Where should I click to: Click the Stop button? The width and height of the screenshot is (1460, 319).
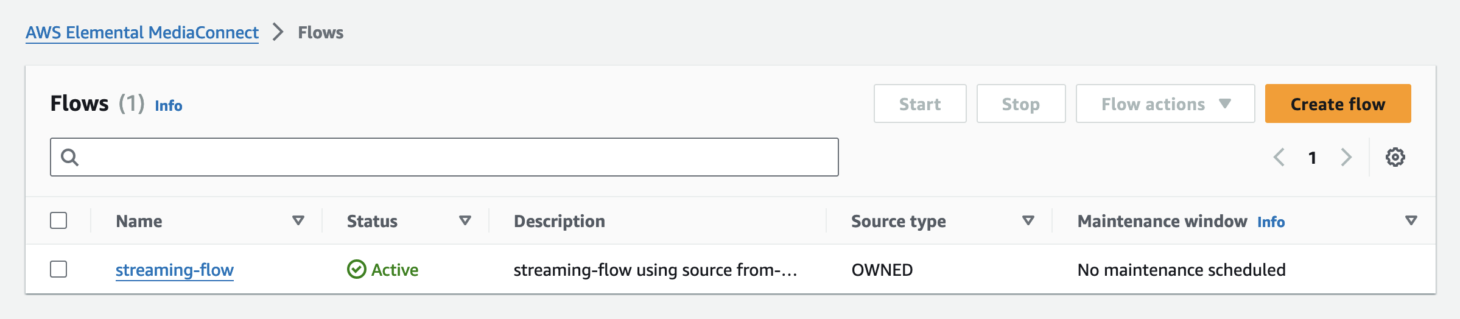1020,104
